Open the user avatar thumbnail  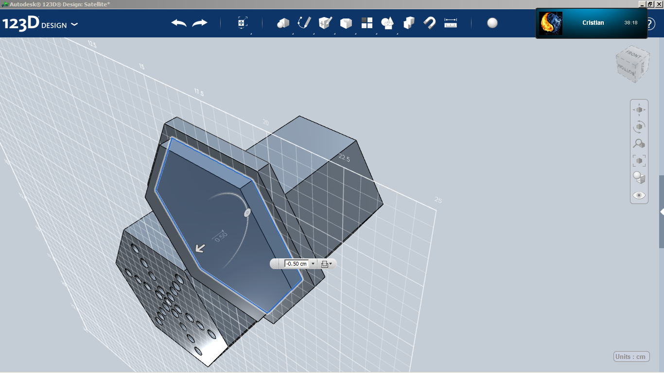click(x=551, y=23)
